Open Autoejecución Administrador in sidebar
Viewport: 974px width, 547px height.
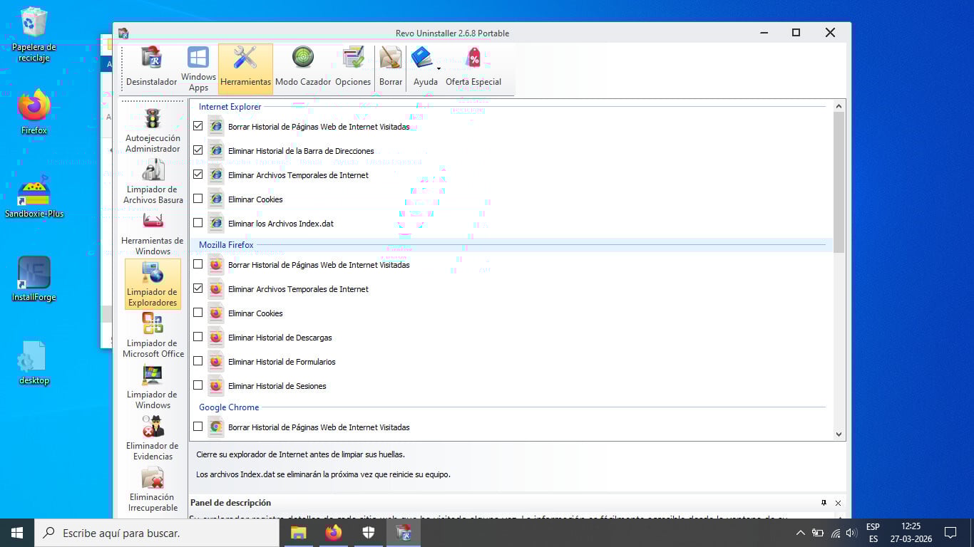[x=153, y=131]
